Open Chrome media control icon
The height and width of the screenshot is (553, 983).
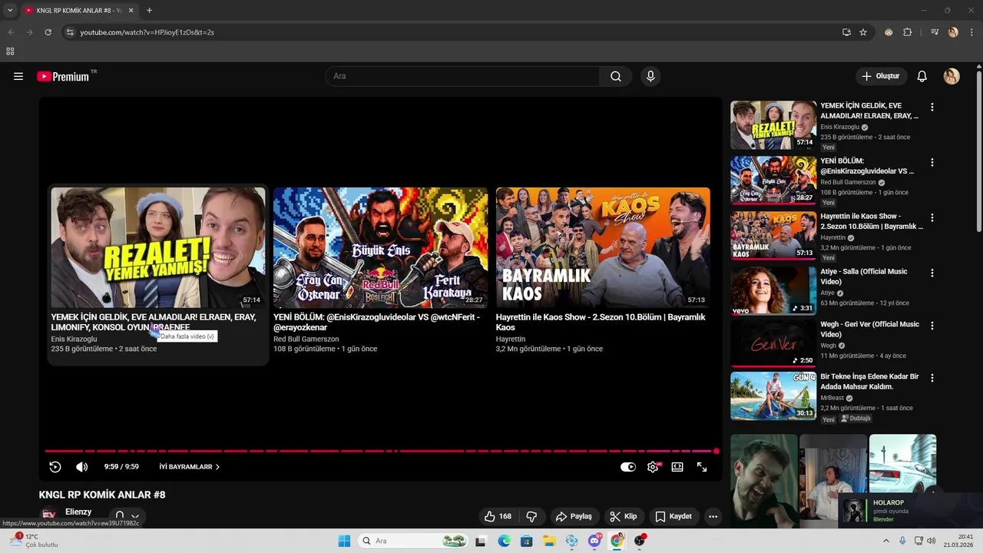[935, 32]
